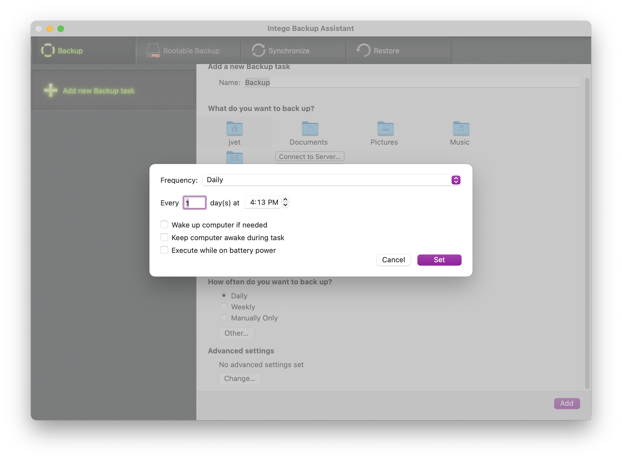
Task: Click the 4:13 PM time field
Action: [x=262, y=203]
